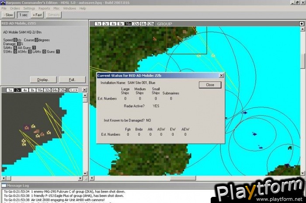Viewport: 306px width, 203px height.
Task: Click the Full.. report button
Action: point(72,80)
